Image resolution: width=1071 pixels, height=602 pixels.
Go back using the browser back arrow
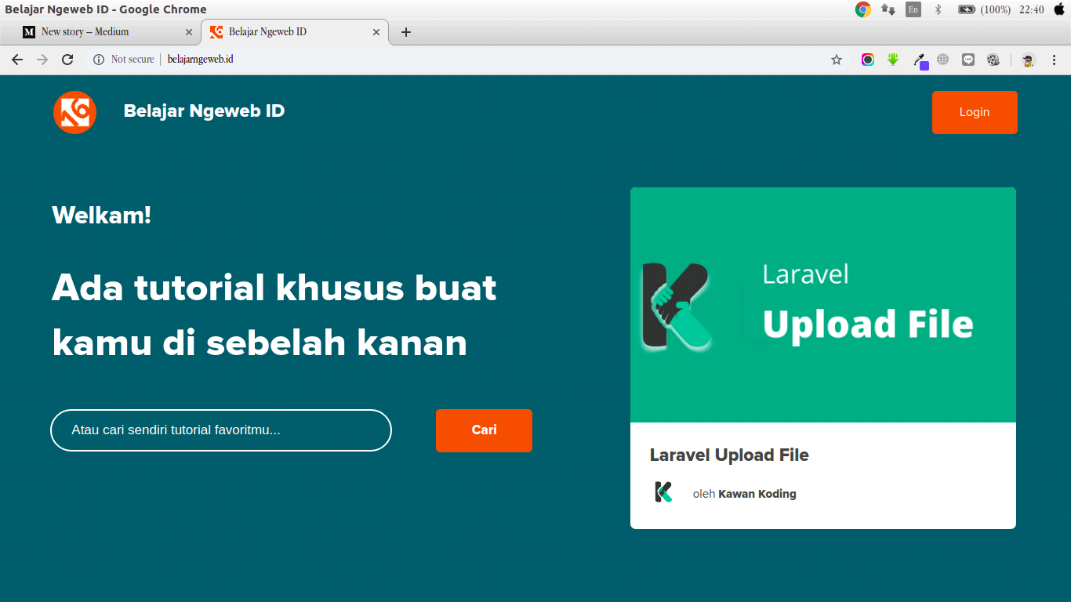point(17,60)
